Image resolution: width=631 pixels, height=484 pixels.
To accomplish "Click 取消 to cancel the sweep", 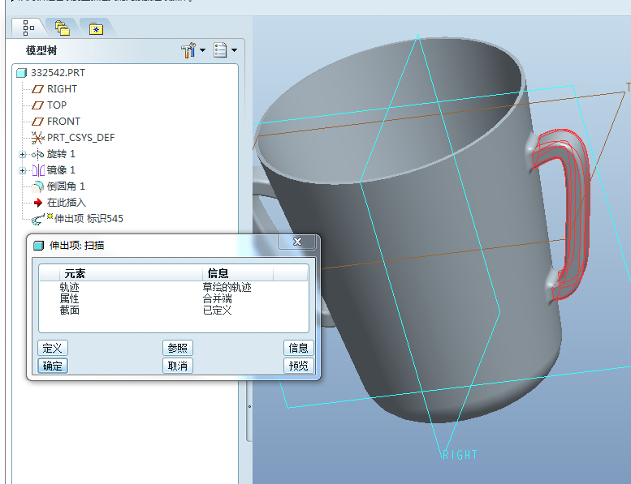I will pos(178,366).
